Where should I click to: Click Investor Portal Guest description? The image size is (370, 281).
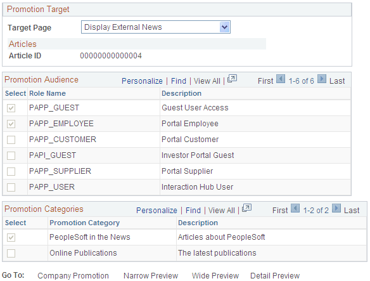coord(198,155)
